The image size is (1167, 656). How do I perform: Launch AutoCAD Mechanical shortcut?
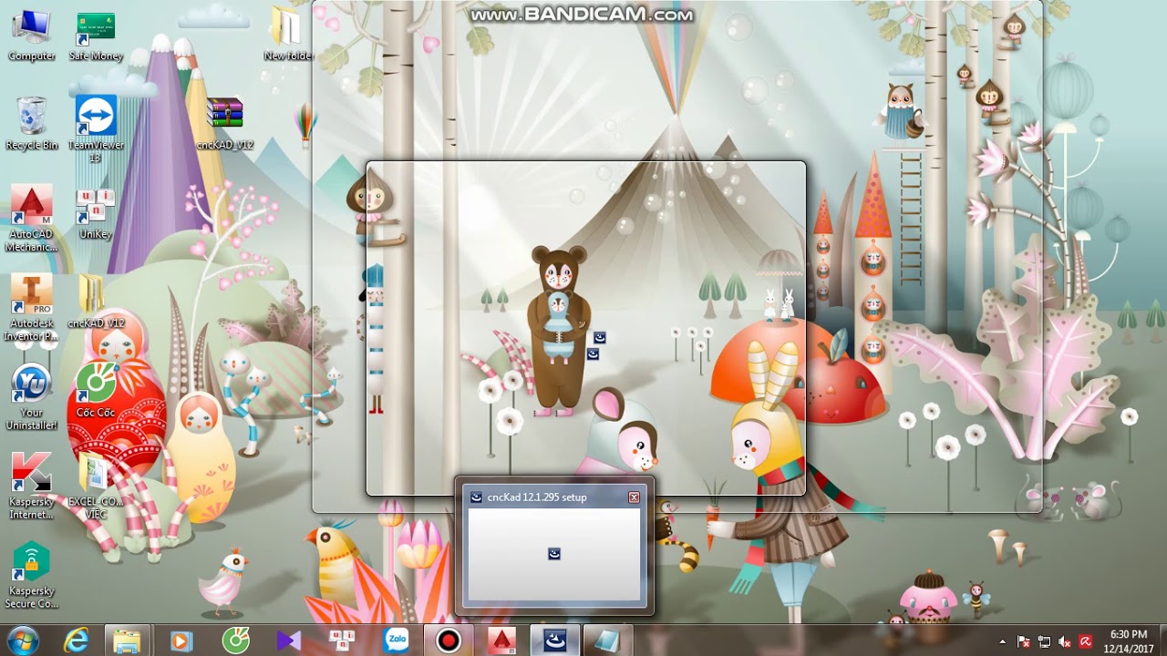(x=31, y=218)
